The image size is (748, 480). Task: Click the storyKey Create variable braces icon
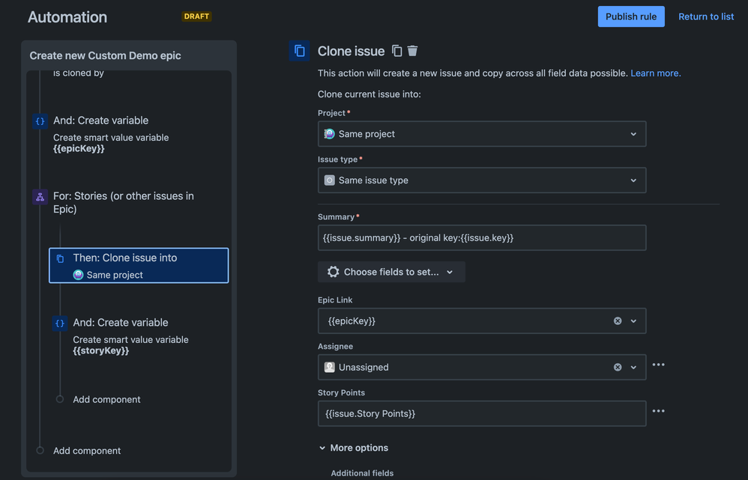[x=60, y=323]
